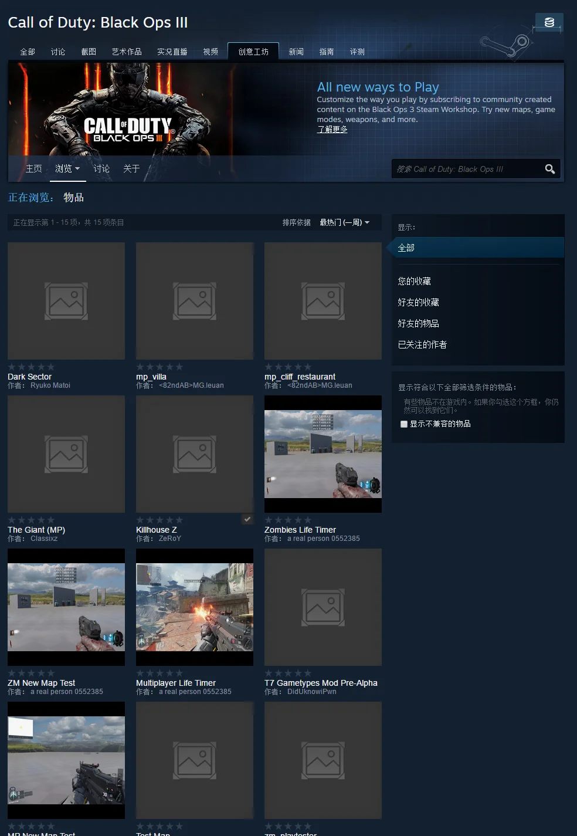The image size is (577, 836).
Task: Open mp_cliff_restaurant placeholder thumbnail
Action: click(x=323, y=301)
